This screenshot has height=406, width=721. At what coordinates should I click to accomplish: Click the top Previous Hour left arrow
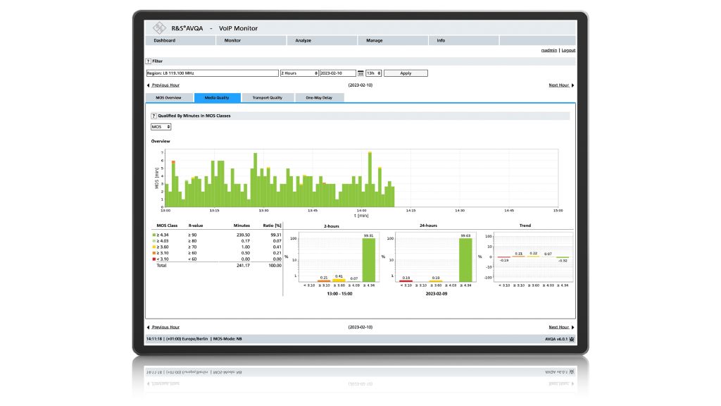tap(148, 85)
